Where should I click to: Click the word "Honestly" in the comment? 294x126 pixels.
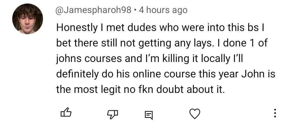coord(77,28)
